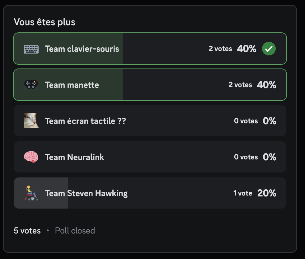
Task: Pick the Team Neuralink answer
Action: [x=74, y=157]
